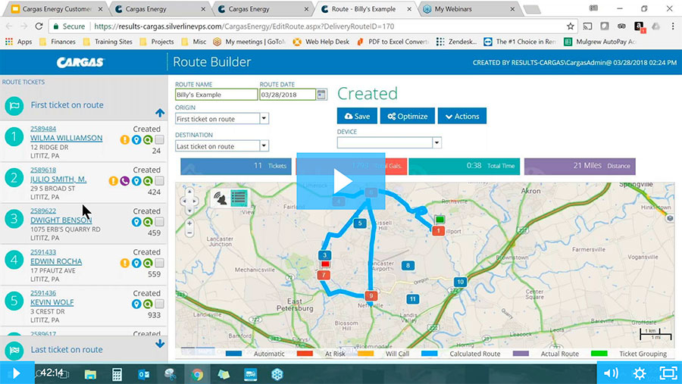682x384 pixels.
Task: Zoom in on the map
Action: click(x=189, y=223)
